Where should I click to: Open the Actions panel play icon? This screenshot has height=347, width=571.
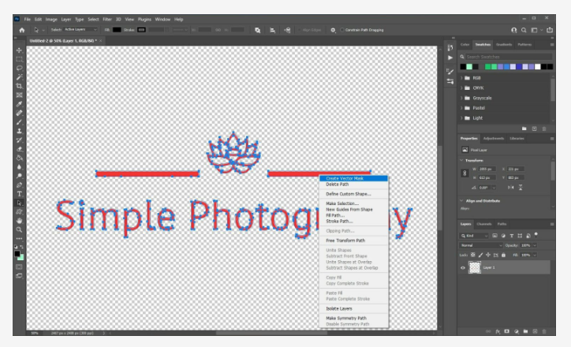click(450, 58)
